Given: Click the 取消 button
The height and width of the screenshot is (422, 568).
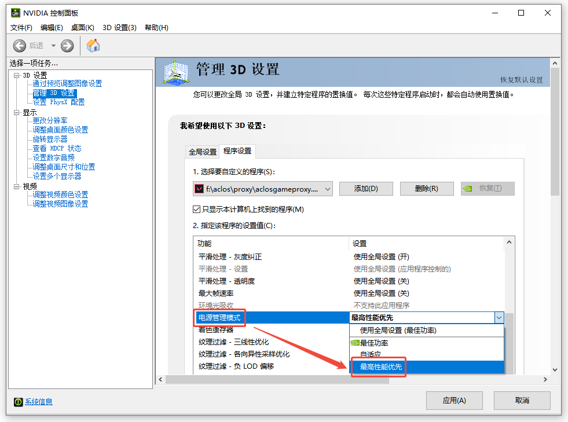Looking at the screenshot, I should [x=522, y=401].
